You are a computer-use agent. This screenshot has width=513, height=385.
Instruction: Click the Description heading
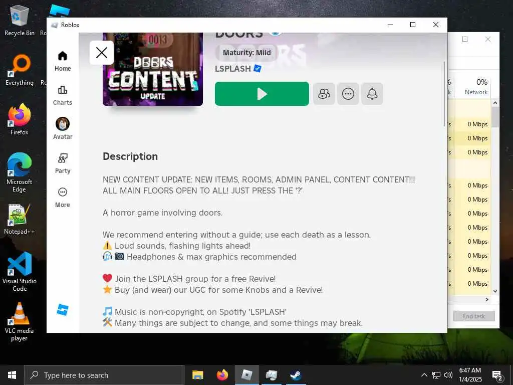point(130,156)
